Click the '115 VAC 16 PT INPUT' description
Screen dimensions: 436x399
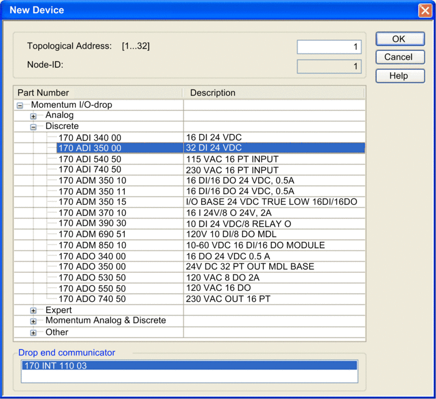[x=232, y=159]
